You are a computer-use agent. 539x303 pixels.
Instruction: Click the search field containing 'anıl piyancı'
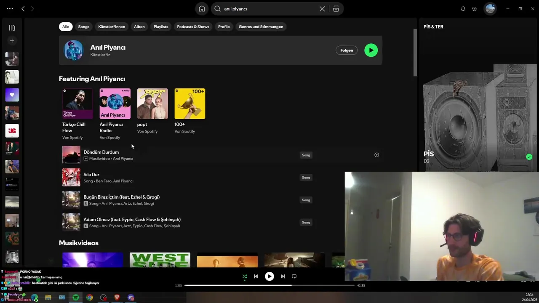tap(269, 9)
